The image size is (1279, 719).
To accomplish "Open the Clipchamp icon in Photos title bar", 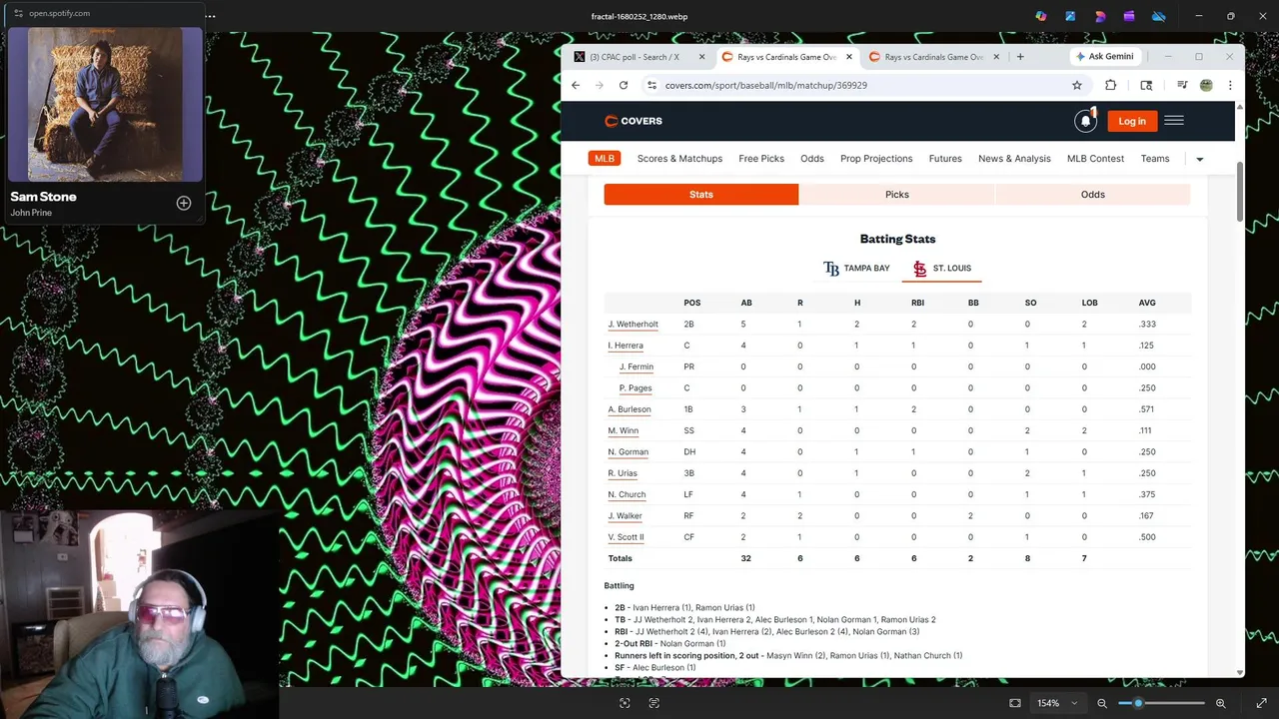I will [1129, 16].
